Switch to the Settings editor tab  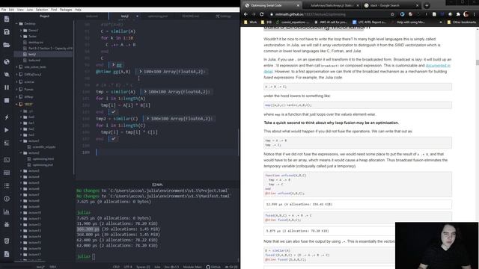pos(224,16)
